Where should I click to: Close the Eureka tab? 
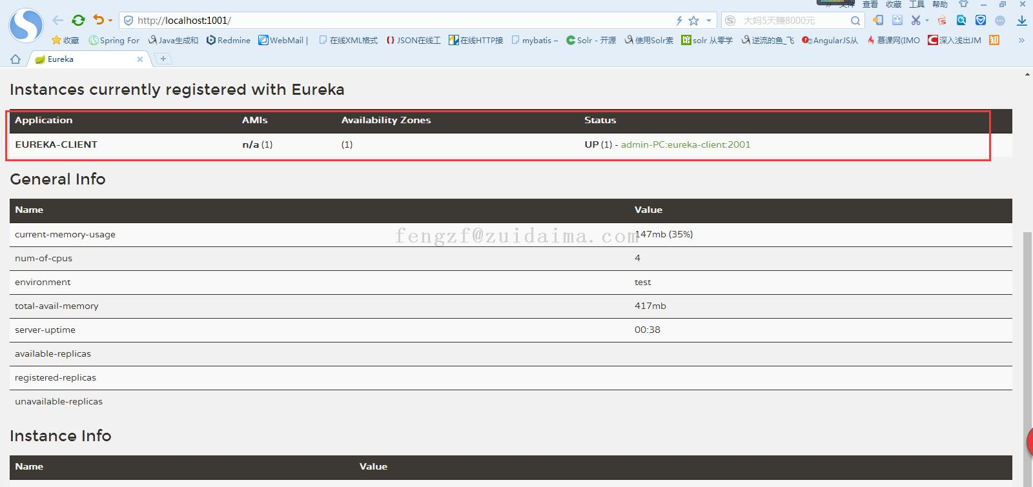(x=140, y=59)
